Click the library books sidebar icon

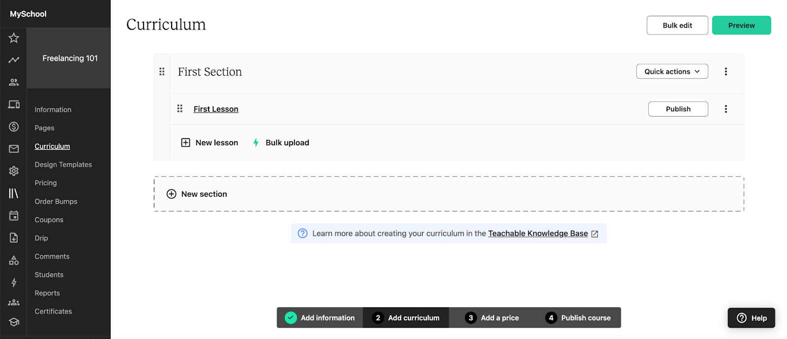coord(14,193)
